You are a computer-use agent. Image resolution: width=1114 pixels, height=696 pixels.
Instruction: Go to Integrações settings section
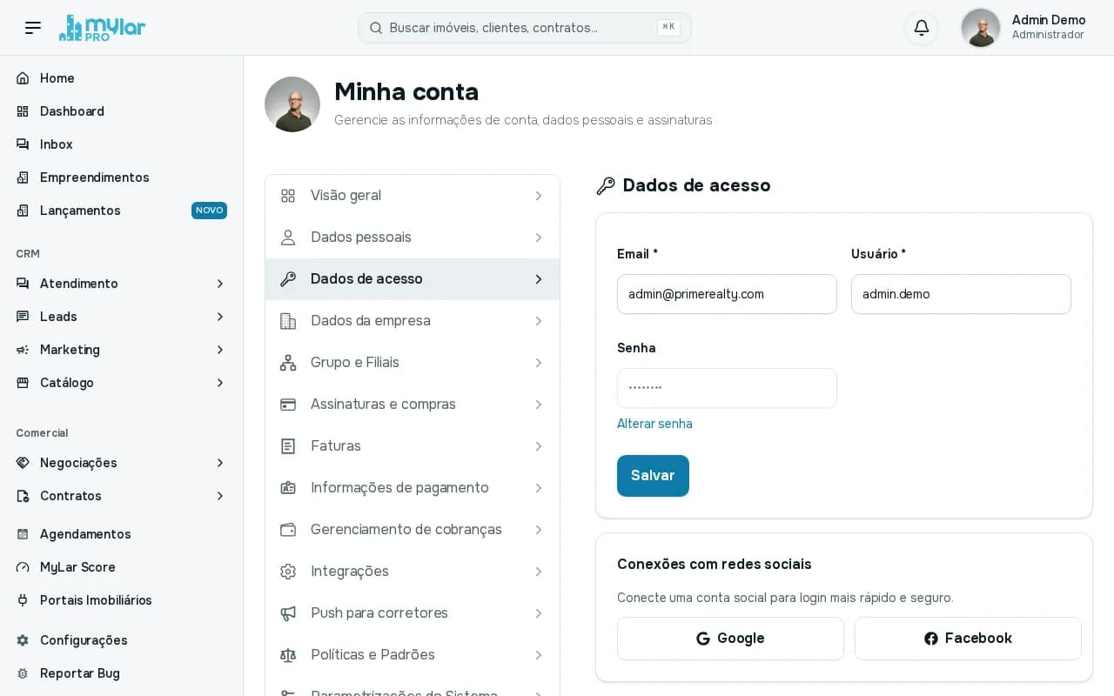click(413, 572)
